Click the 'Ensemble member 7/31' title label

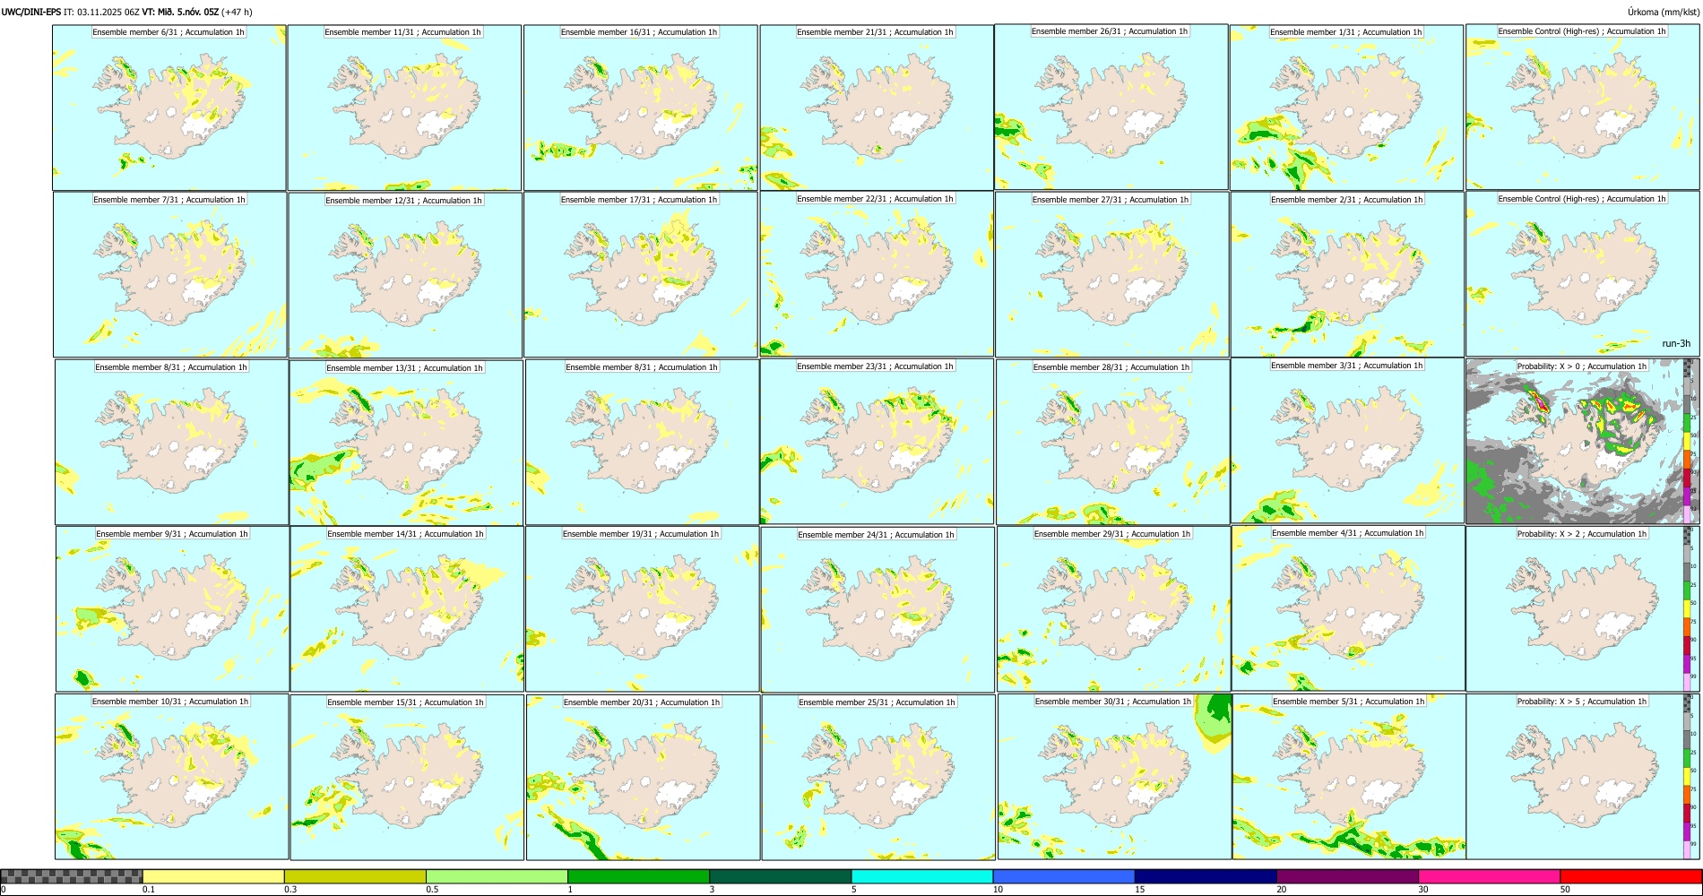[x=169, y=200]
